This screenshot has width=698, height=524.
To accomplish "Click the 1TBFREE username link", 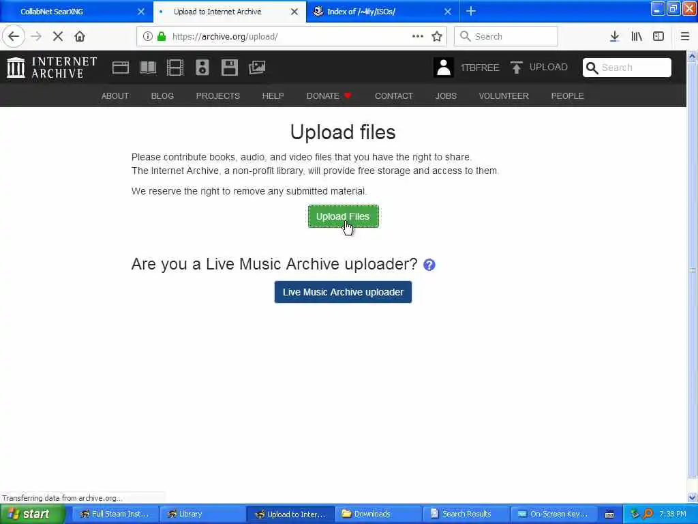I will click(479, 68).
